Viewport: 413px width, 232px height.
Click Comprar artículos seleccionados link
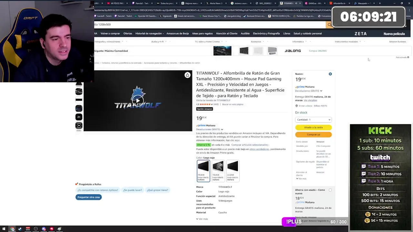250,145
